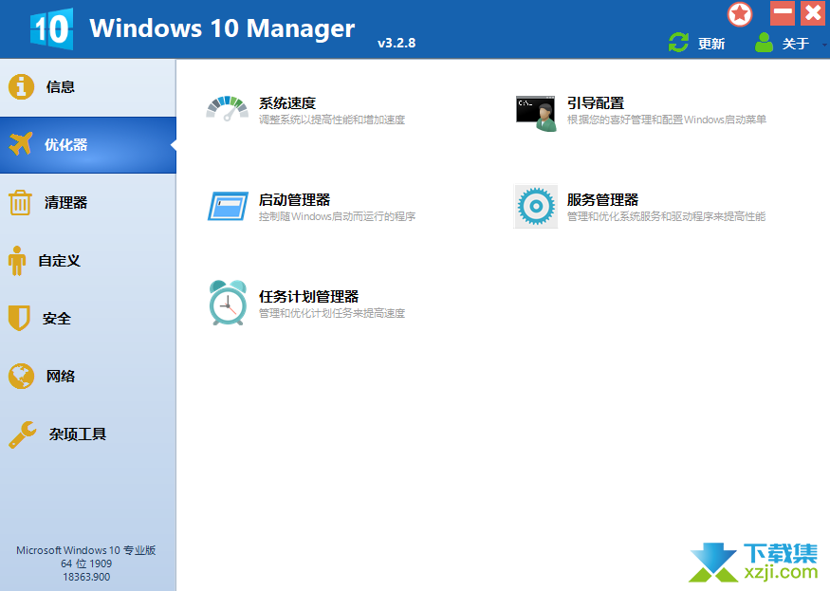
Task: Click the red star favorite icon
Action: pyautogui.click(x=740, y=14)
